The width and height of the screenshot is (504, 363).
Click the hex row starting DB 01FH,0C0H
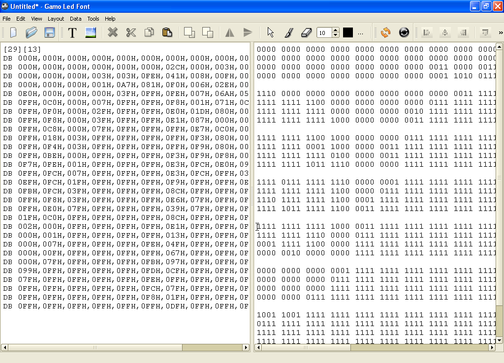point(126,217)
